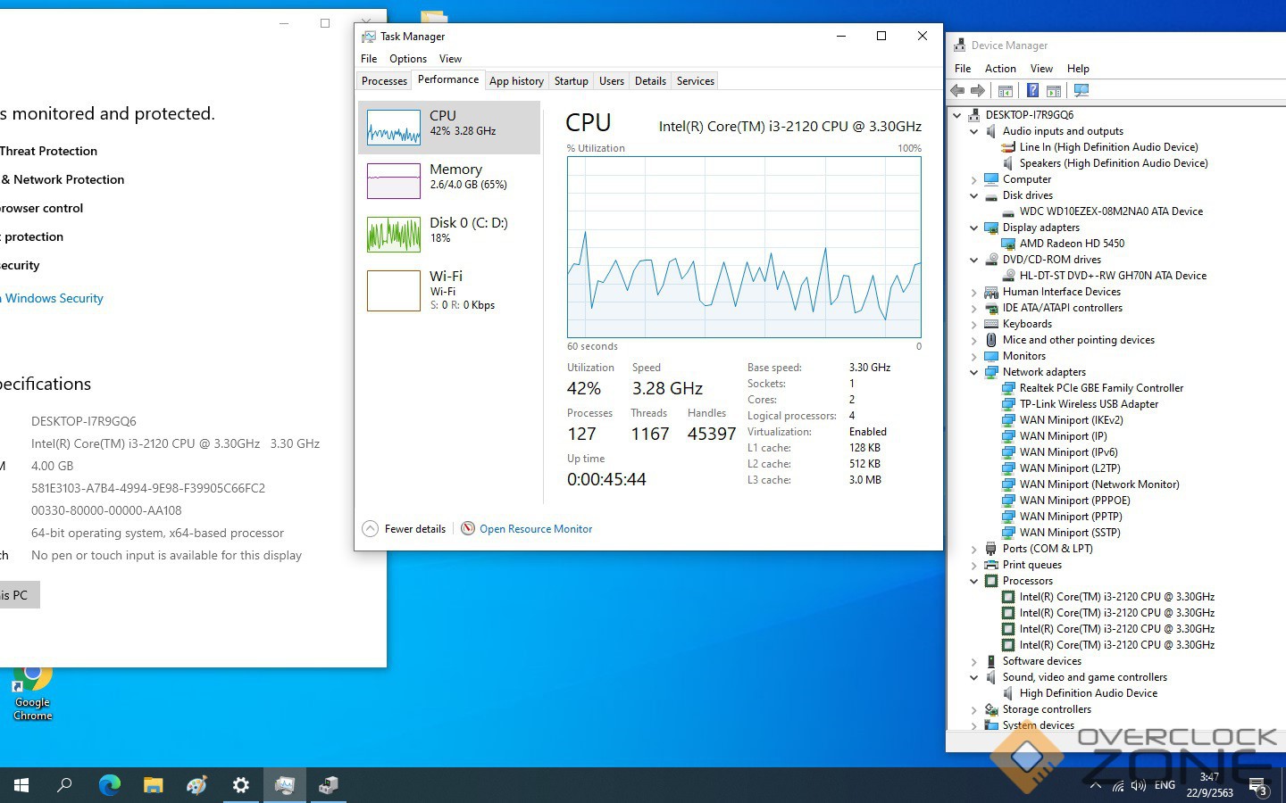Image resolution: width=1286 pixels, height=803 pixels.
Task: Click the Fewer details button
Action: [x=405, y=529]
